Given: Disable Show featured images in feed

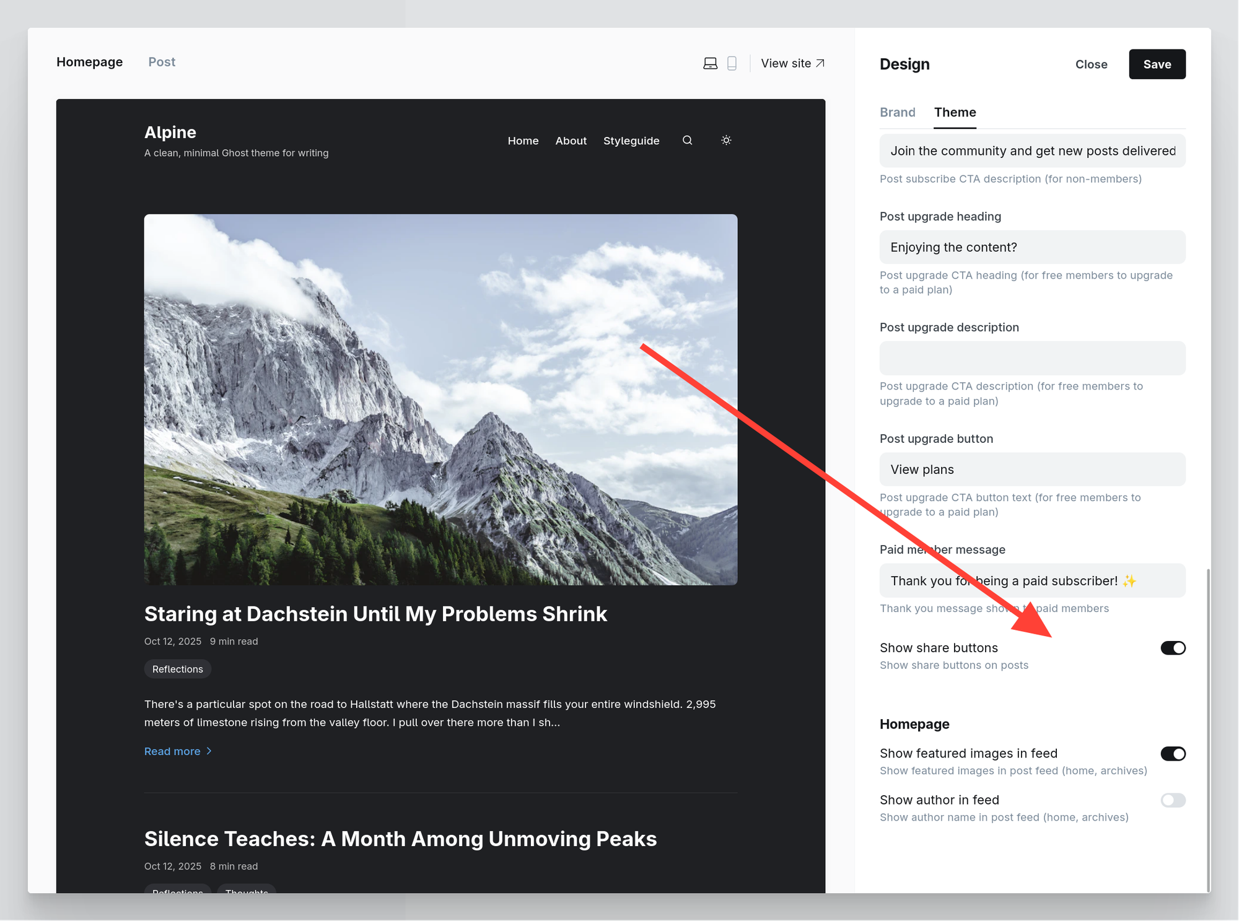Looking at the screenshot, I should click(x=1172, y=754).
